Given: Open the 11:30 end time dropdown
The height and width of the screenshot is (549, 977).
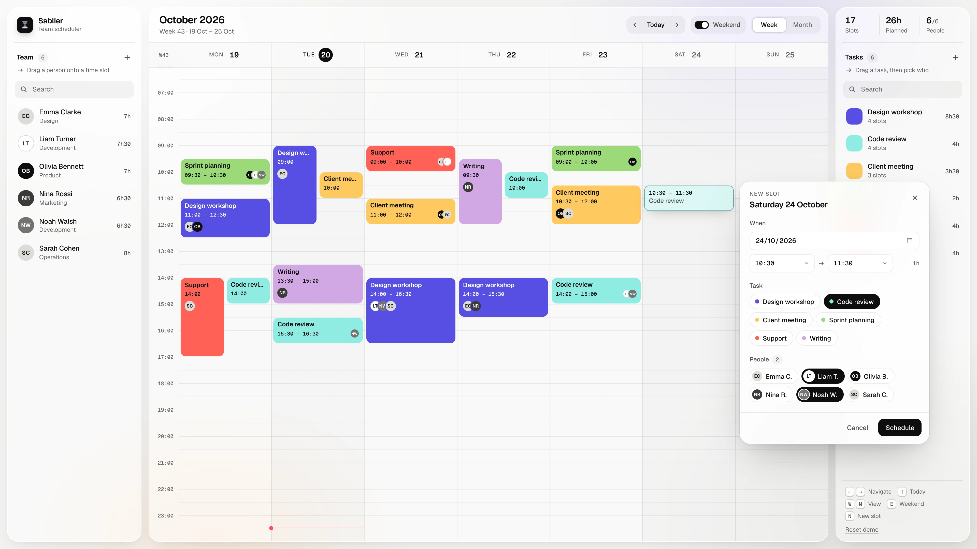Looking at the screenshot, I should coord(860,263).
